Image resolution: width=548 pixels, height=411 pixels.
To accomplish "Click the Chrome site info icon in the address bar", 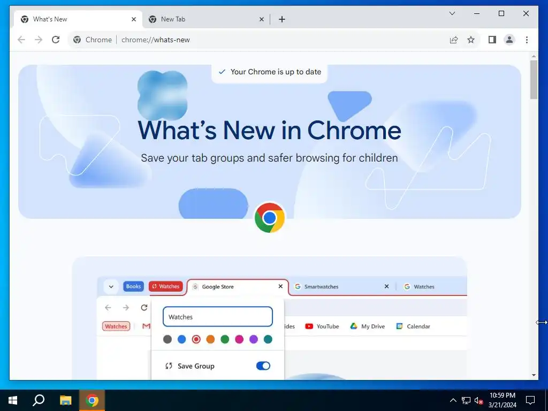I will pos(77,40).
